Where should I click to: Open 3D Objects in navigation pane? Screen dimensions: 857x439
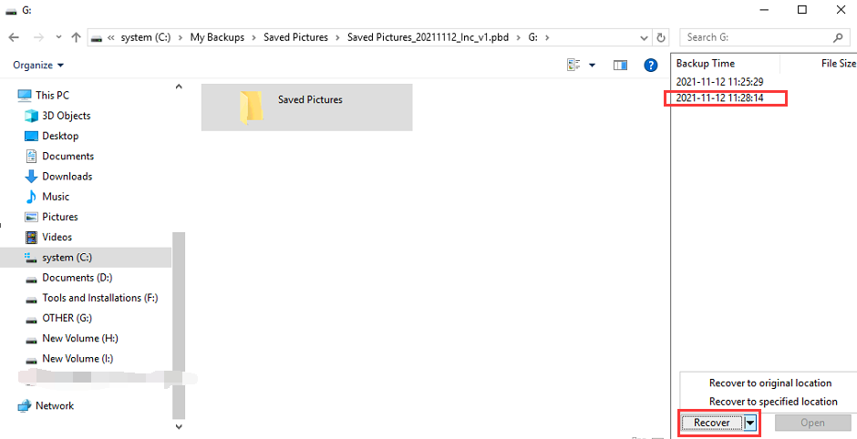(67, 115)
